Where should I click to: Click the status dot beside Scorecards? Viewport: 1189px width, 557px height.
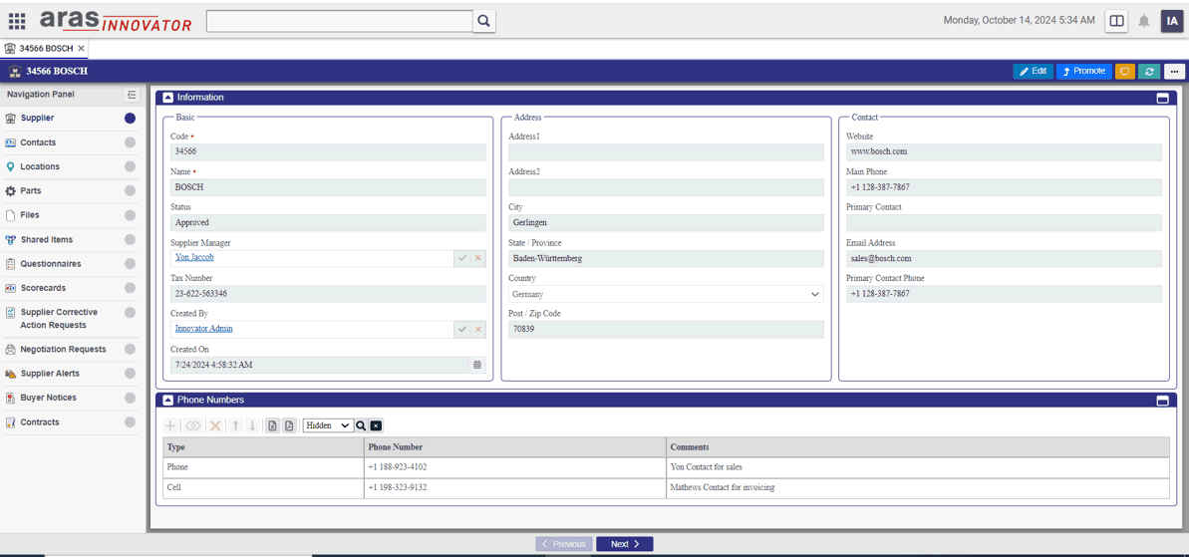(x=130, y=288)
